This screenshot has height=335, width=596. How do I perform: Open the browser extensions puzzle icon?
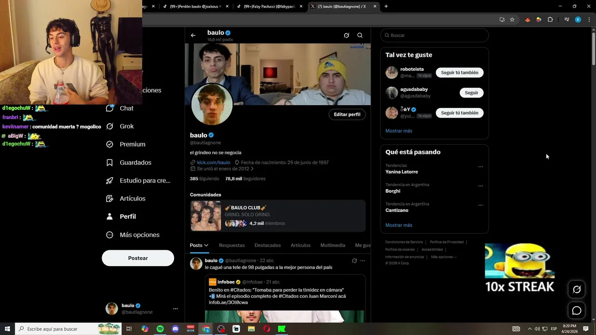pos(550,20)
